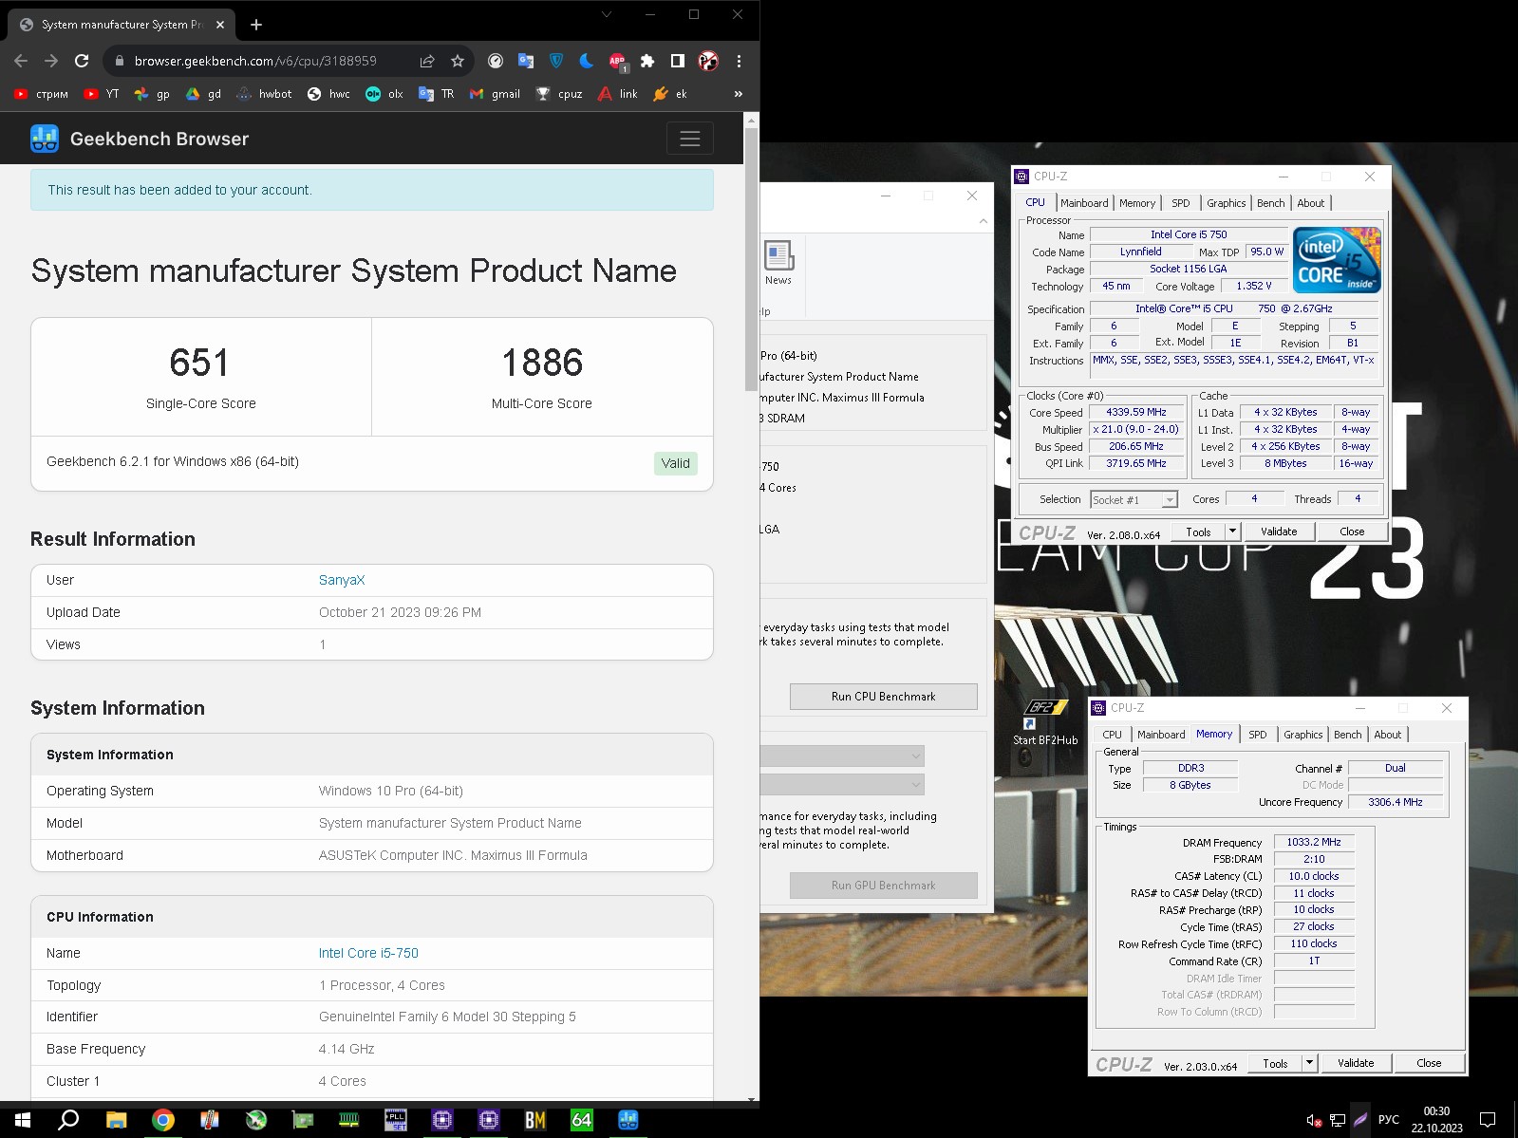Expand Tools dropdown arrow in lower CPU-Z
1518x1138 pixels.
(x=1309, y=1063)
